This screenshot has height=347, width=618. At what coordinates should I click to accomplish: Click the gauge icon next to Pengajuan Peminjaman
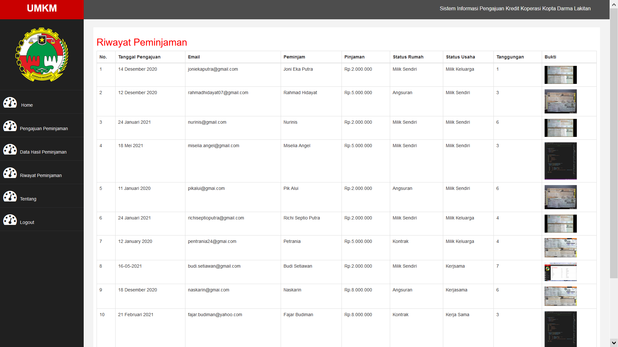[x=10, y=126]
